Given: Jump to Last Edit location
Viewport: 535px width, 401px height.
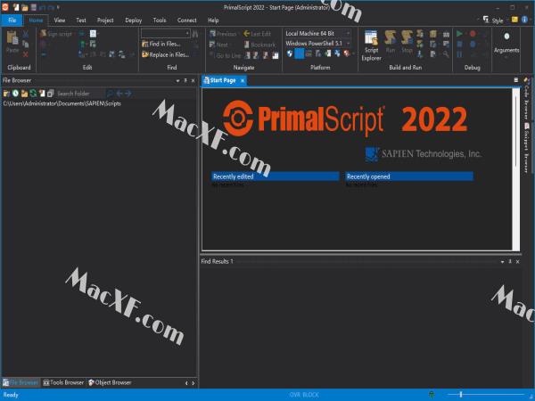Looking at the screenshot, I should pyautogui.click(x=257, y=34).
